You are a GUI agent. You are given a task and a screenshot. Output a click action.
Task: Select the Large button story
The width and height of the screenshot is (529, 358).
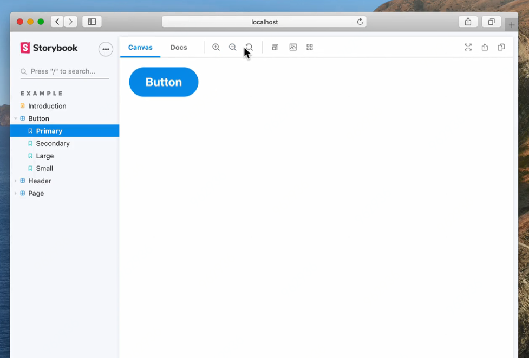coord(45,156)
